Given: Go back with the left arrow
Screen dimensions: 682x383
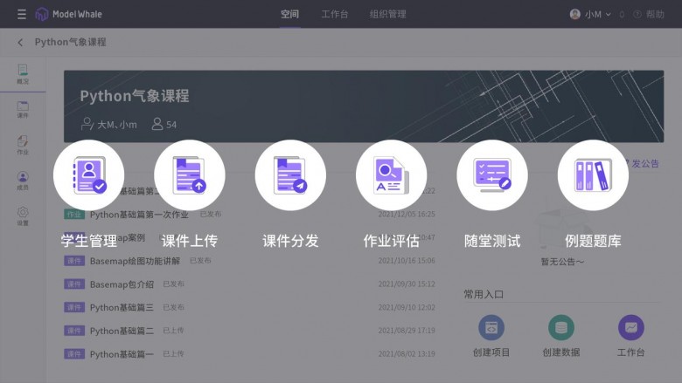Looking at the screenshot, I should (x=20, y=42).
